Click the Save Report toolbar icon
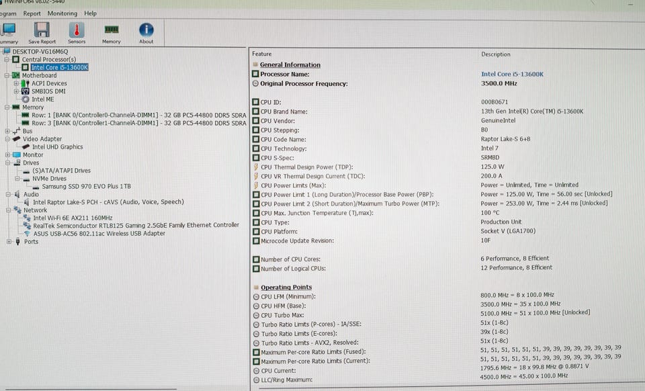645x391 pixels. (42, 30)
